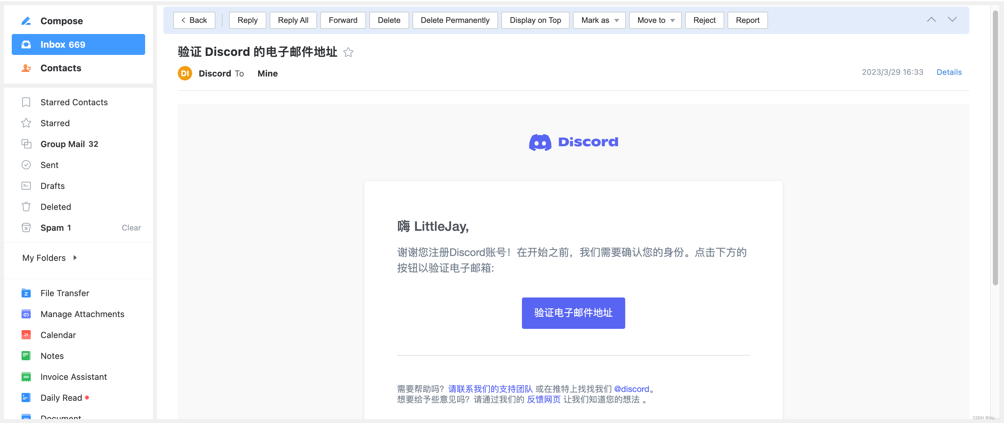Click the Details link for email
1004x423 pixels.
coord(949,72)
